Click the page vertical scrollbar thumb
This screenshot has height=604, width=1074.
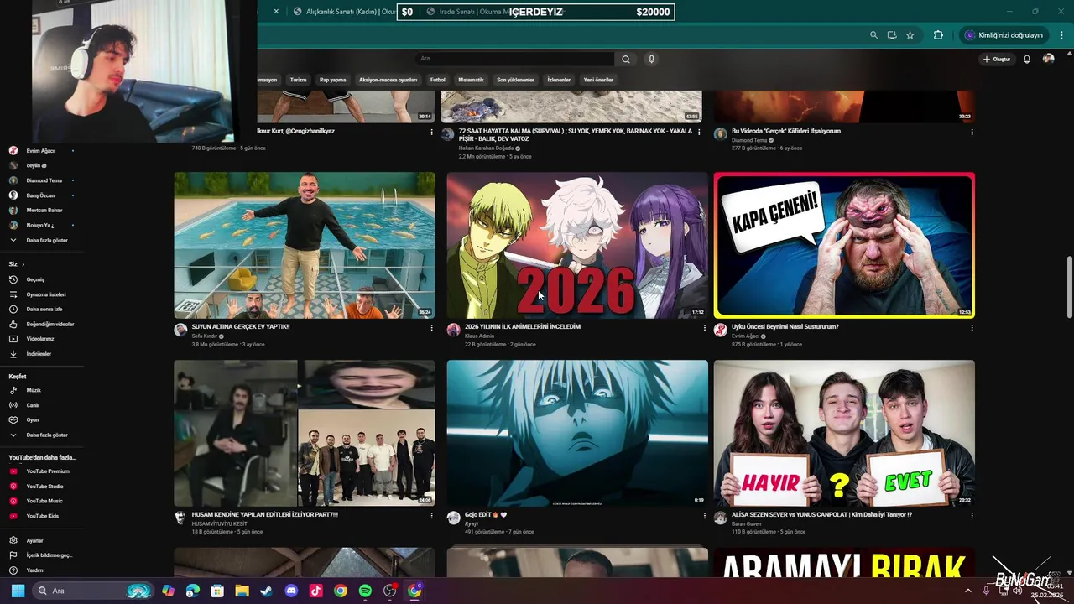(x=1069, y=287)
